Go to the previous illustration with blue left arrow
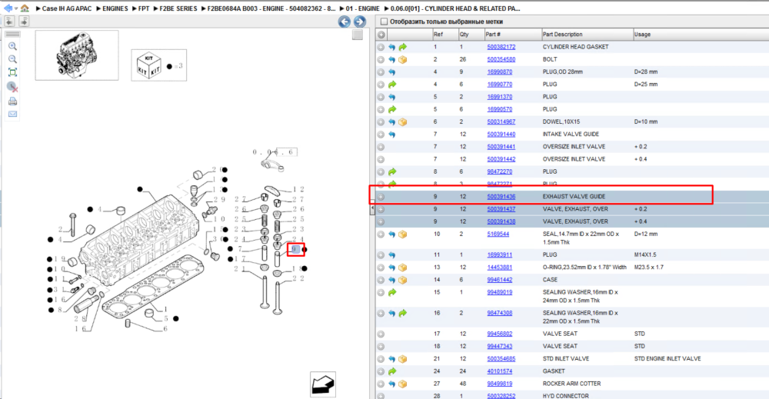Screen dimensions: 769x399 tap(345, 22)
